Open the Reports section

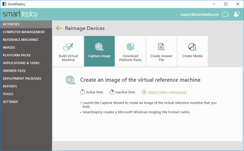click(x=26, y=86)
